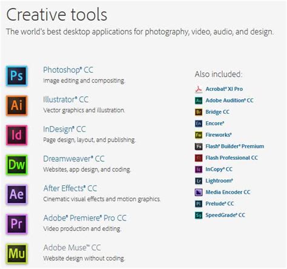Click the Adobe Audition Au icon
Screen dimensions: 287x269
coord(199,101)
